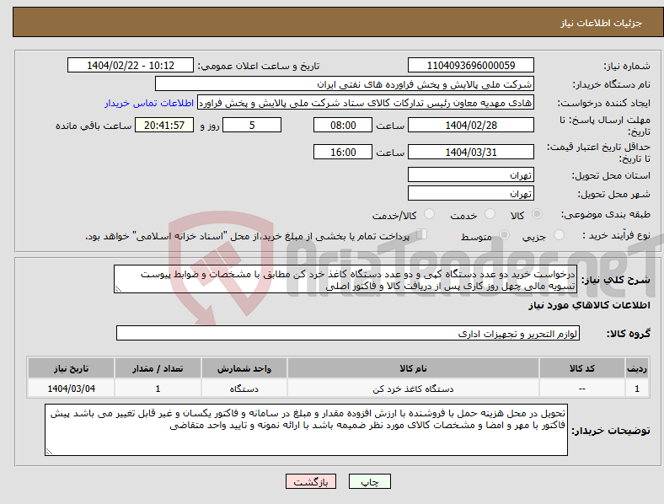Click the نام کالا column header
Viewport: 664px width, 504px height.
(413, 368)
